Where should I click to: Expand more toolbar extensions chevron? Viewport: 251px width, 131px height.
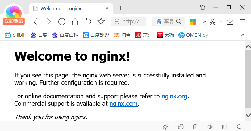click(x=204, y=22)
